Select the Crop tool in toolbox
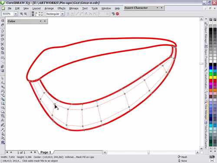217x163 pixels. [3, 87]
